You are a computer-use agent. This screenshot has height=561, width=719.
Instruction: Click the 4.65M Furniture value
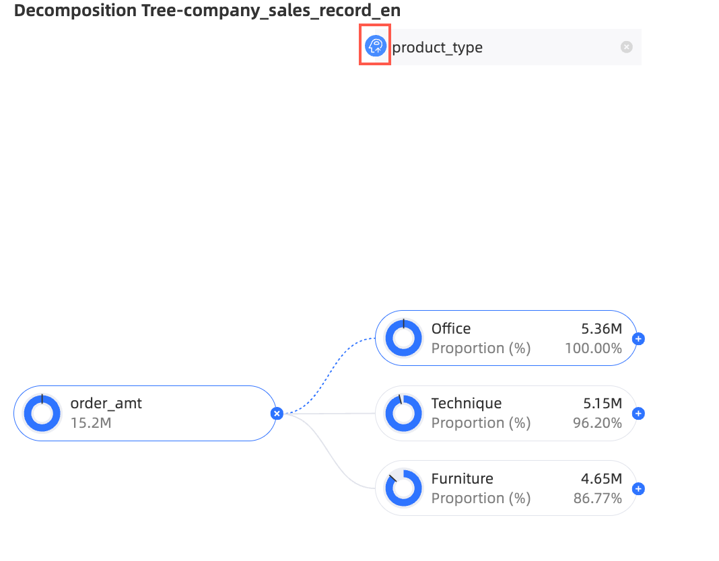[602, 478]
